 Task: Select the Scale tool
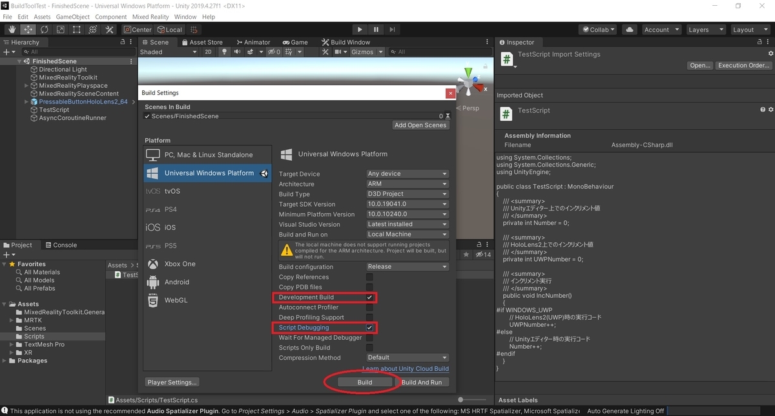tap(60, 30)
